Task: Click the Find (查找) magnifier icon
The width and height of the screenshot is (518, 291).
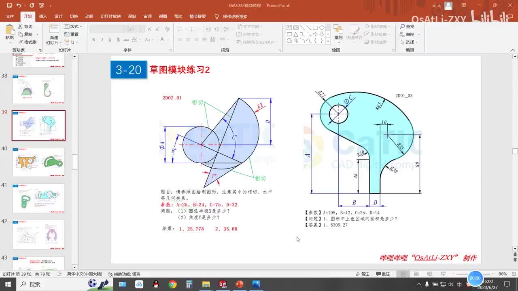Action: click(403, 26)
